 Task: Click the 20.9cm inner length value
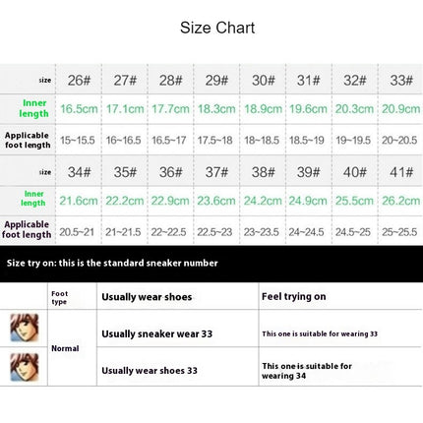(x=400, y=109)
